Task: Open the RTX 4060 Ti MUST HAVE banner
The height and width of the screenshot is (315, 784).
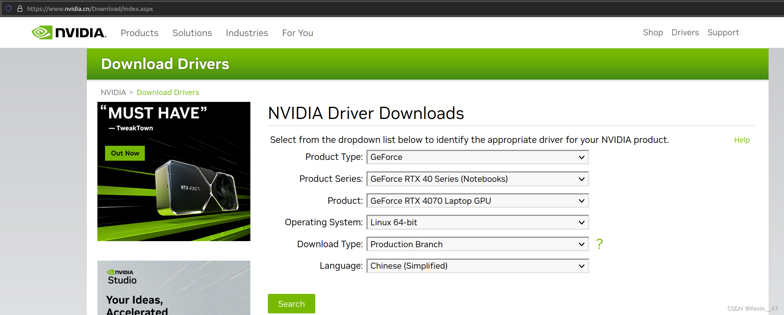Action: click(174, 171)
